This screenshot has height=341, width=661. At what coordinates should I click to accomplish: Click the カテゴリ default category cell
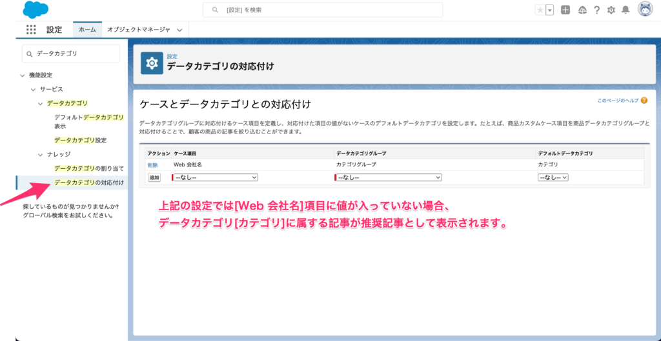pyautogui.click(x=547, y=164)
